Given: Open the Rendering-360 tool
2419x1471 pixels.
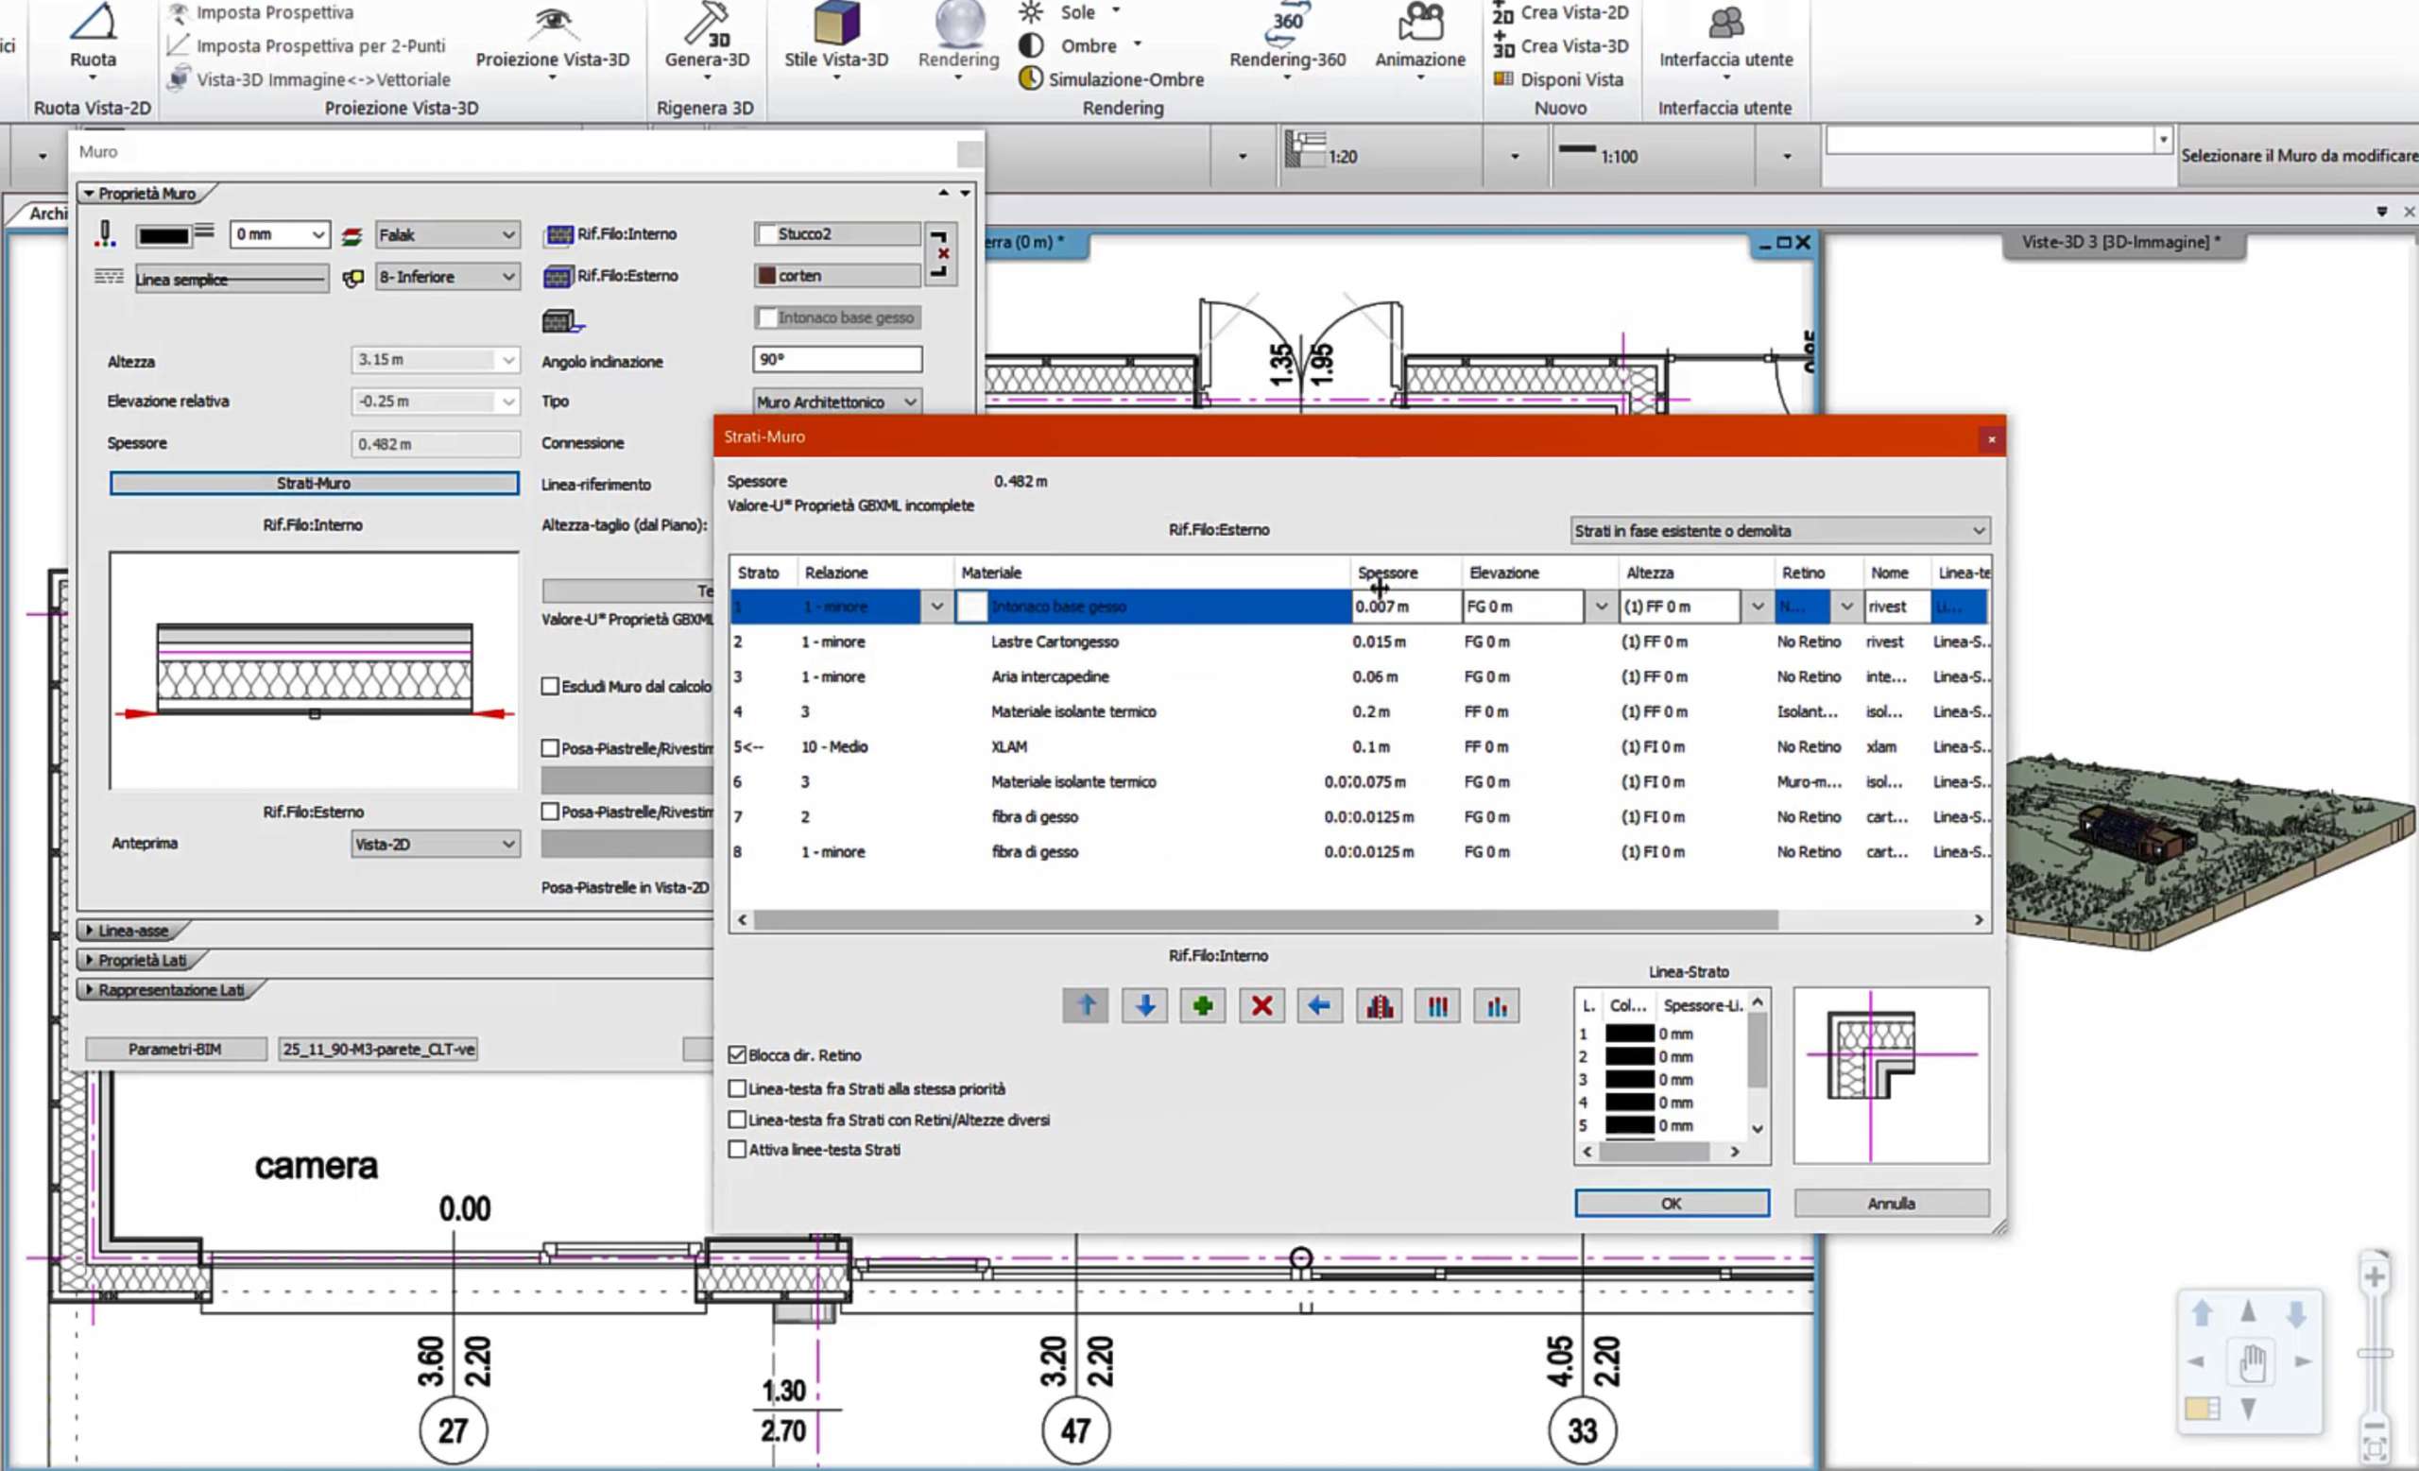Looking at the screenshot, I should (1287, 24).
